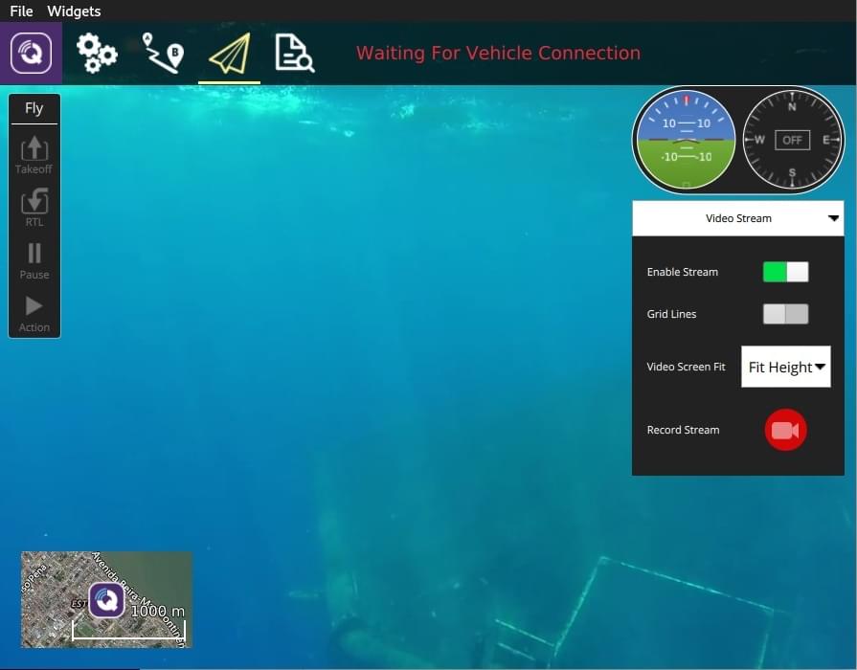Screen dimensions: 857x670
Task: Open the Plan view waypoint icon
Action: tap(163, 53)
